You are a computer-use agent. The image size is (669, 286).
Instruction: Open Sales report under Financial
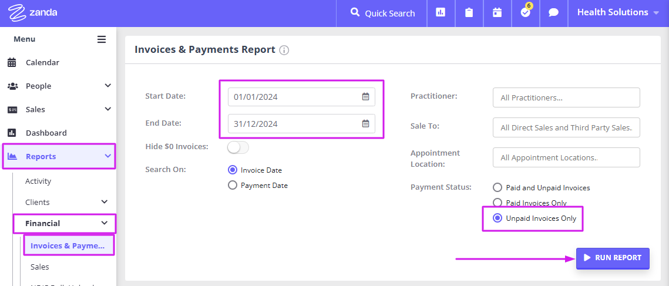[40, 267]
